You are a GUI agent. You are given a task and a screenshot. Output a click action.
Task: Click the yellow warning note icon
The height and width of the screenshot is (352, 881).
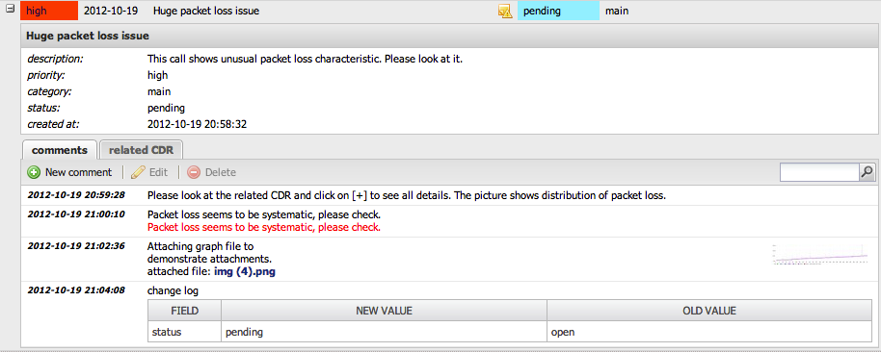pos(504,11)
